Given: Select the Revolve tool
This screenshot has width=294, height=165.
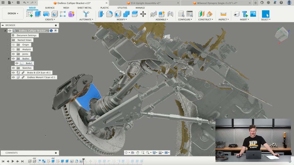Looking at the screenshot, I should [46, 14].
